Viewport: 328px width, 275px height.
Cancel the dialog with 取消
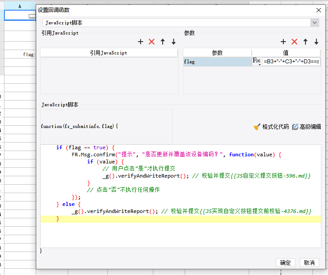coord(309,263)
